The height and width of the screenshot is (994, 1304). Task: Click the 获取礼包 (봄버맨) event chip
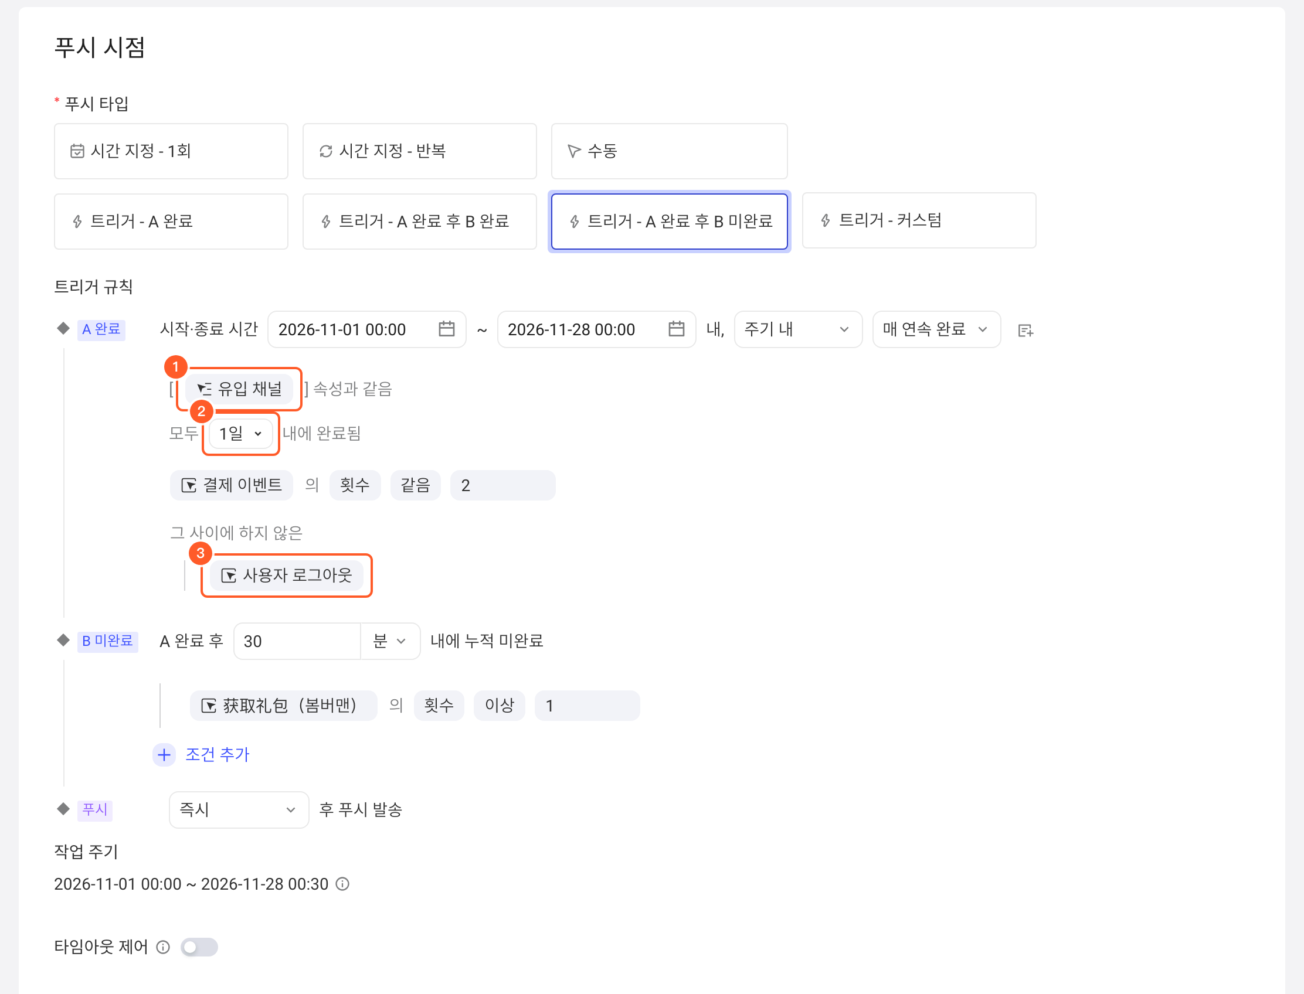pos(284,705)
